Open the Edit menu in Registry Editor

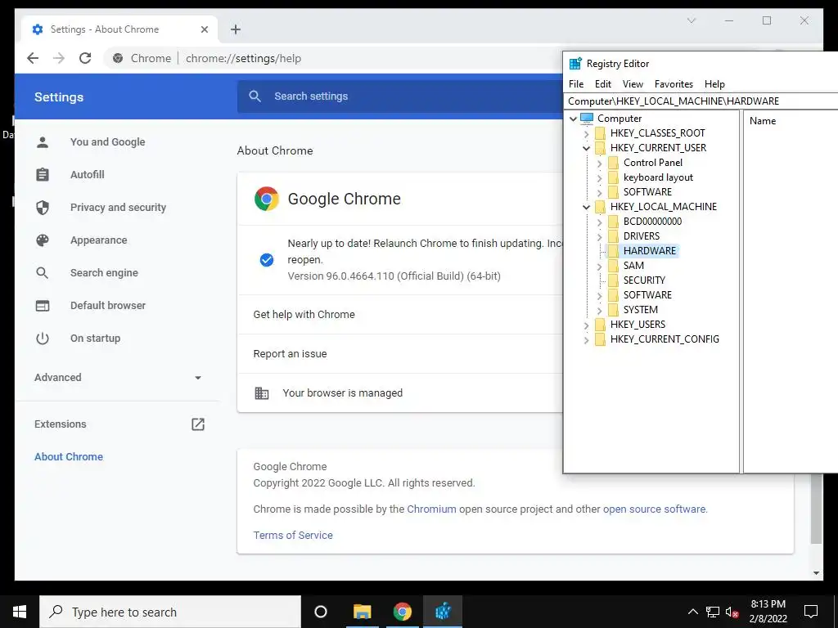coord(603,84)
